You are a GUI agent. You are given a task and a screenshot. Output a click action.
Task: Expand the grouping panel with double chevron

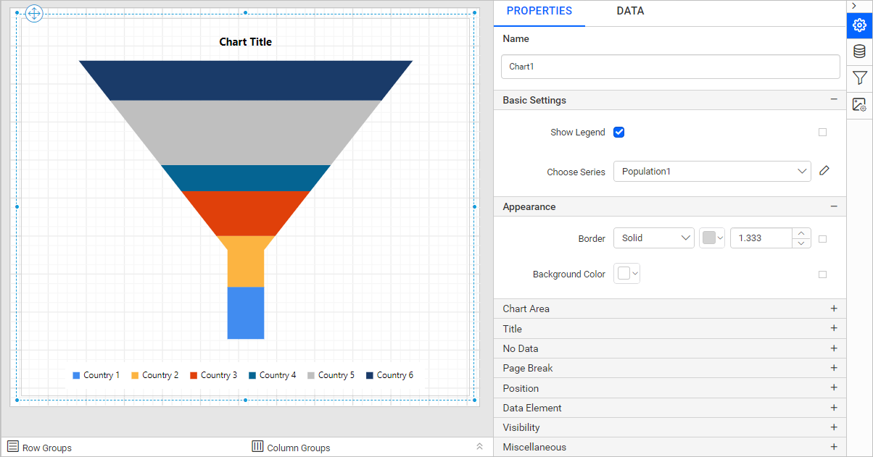click(x=479, y=447)
